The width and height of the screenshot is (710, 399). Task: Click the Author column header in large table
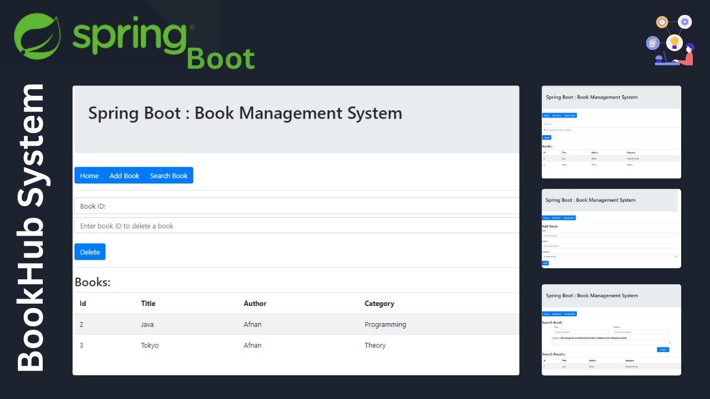point(255,303)
